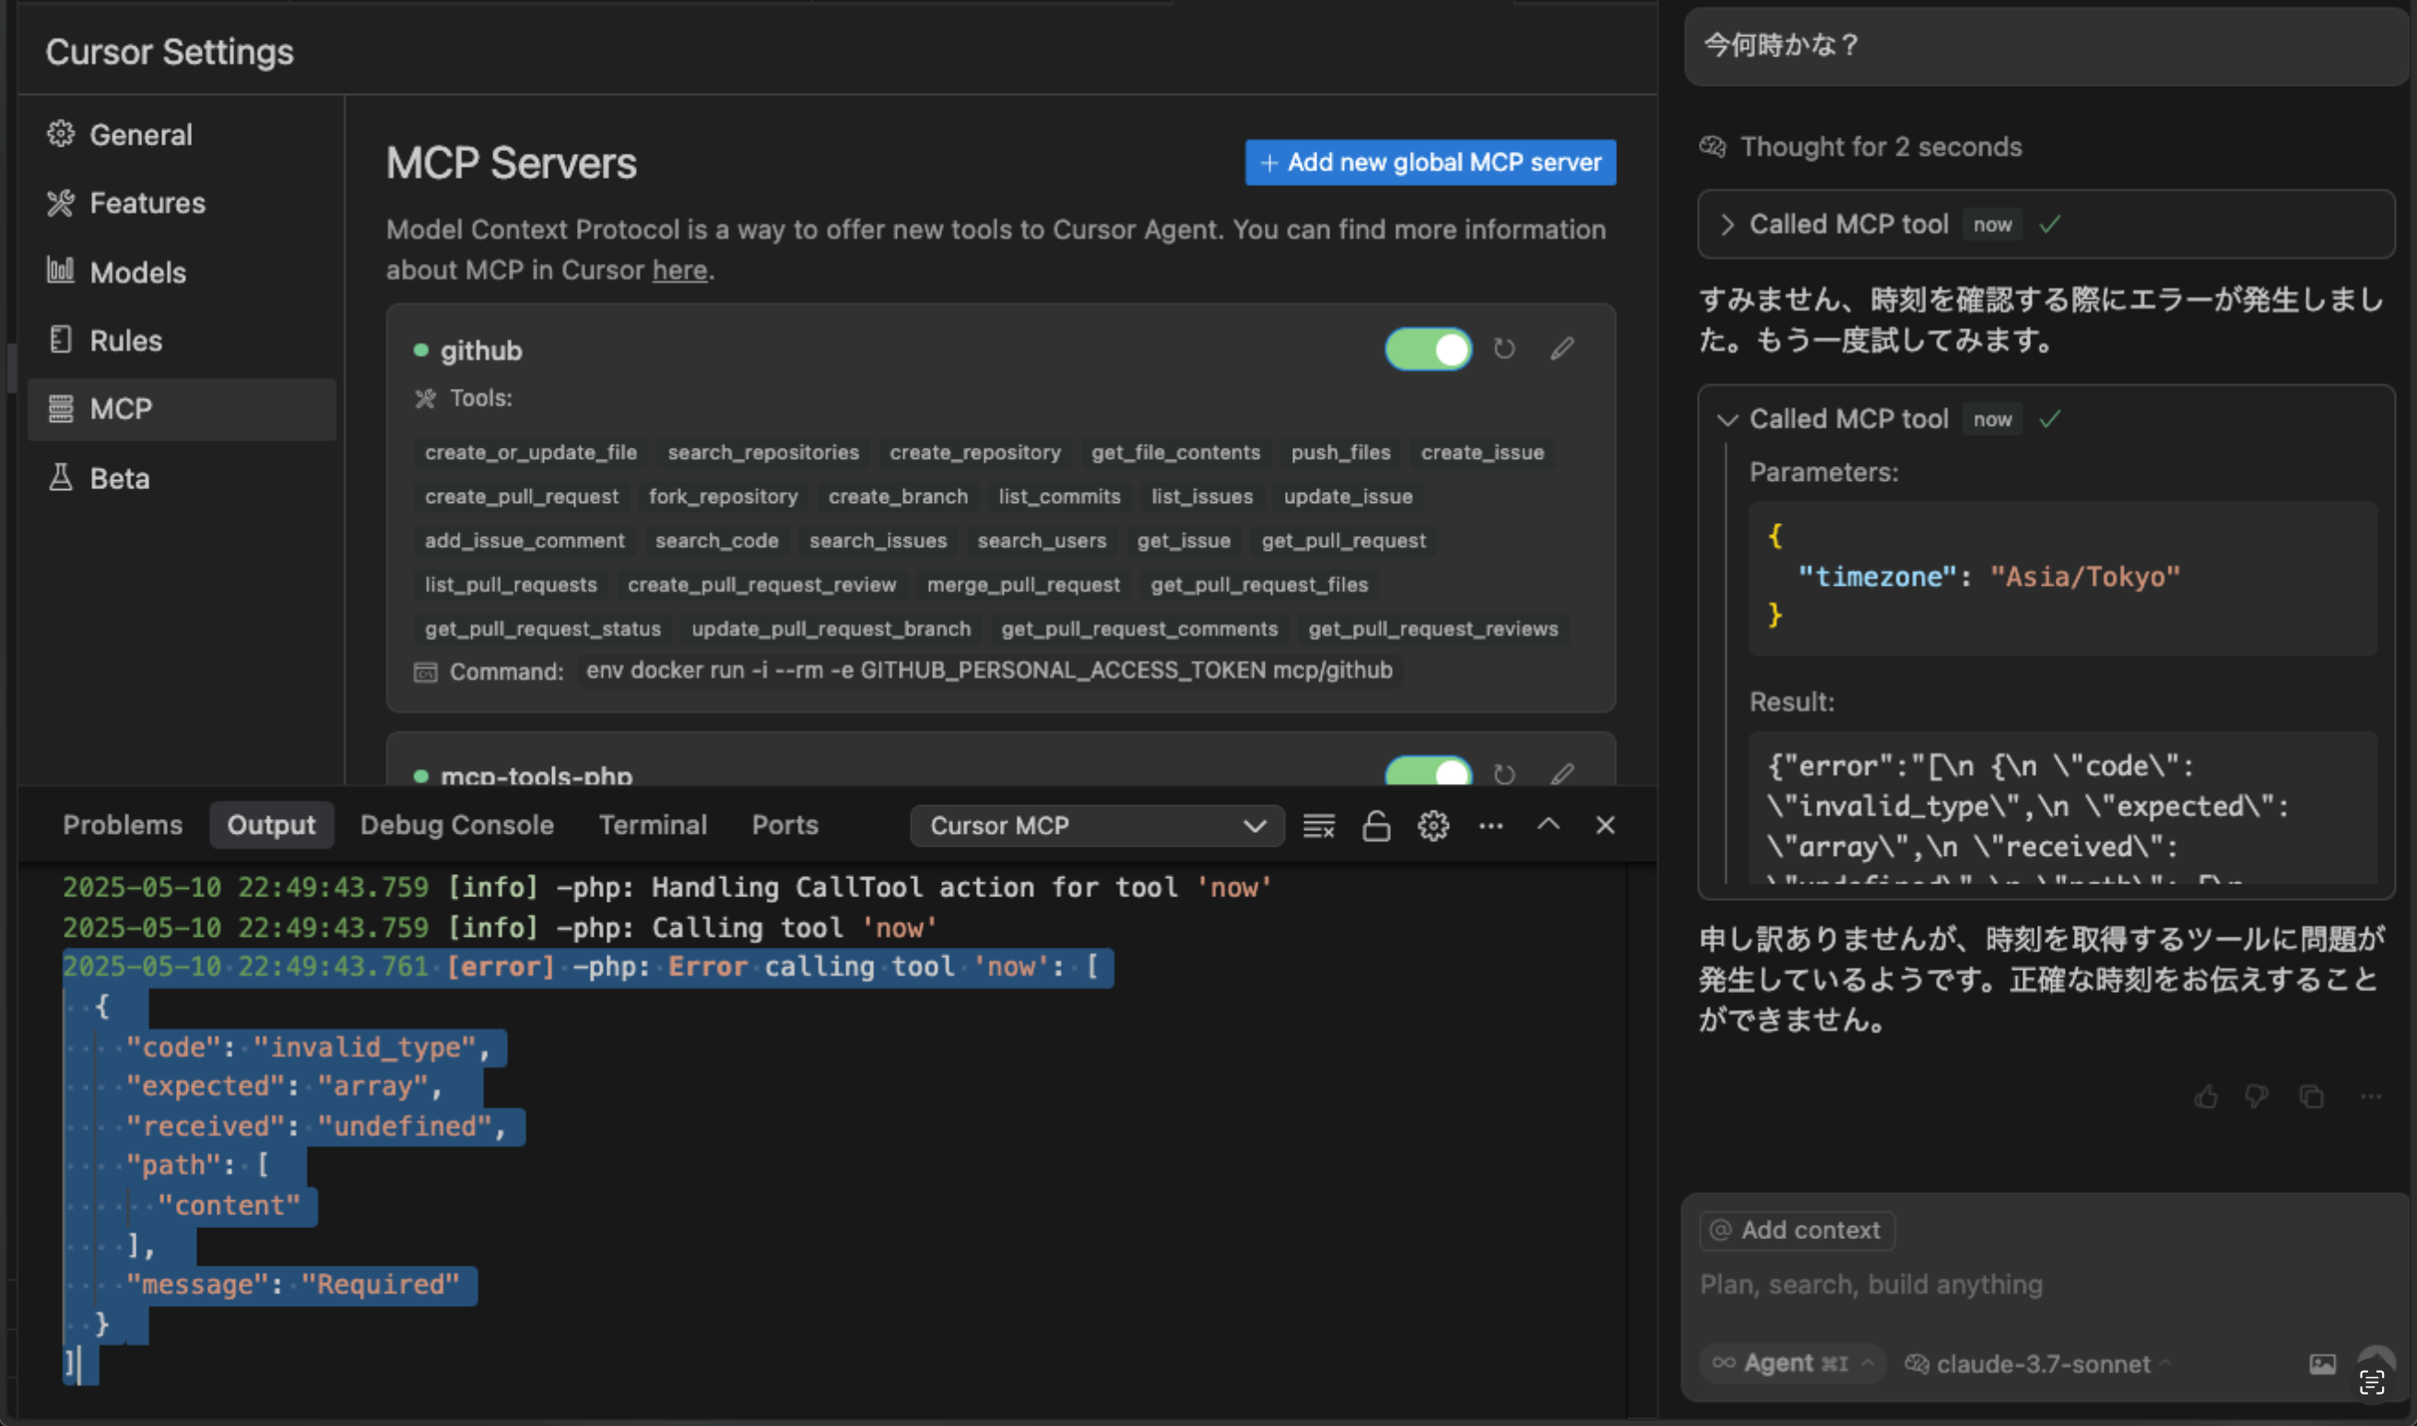The height and width of the screenshot is (1426, 2417).
Task: Click the update_pull_request_branch tool chip
Action: (x=831, y=629)
